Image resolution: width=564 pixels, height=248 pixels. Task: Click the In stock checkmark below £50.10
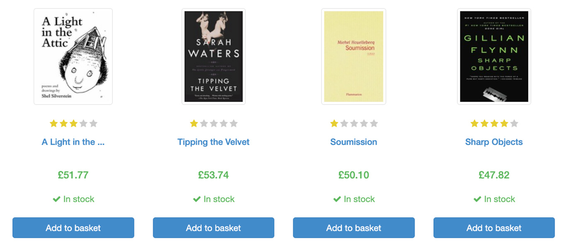tap(337, 199)
